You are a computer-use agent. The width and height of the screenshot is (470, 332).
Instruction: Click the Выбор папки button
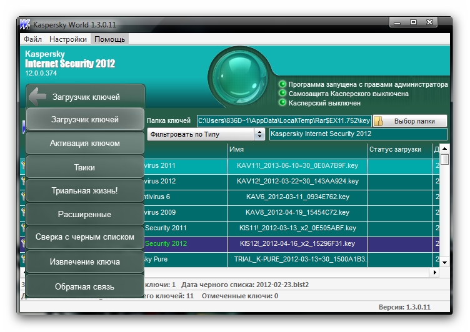pyautogui.click(x=410, y=121)
